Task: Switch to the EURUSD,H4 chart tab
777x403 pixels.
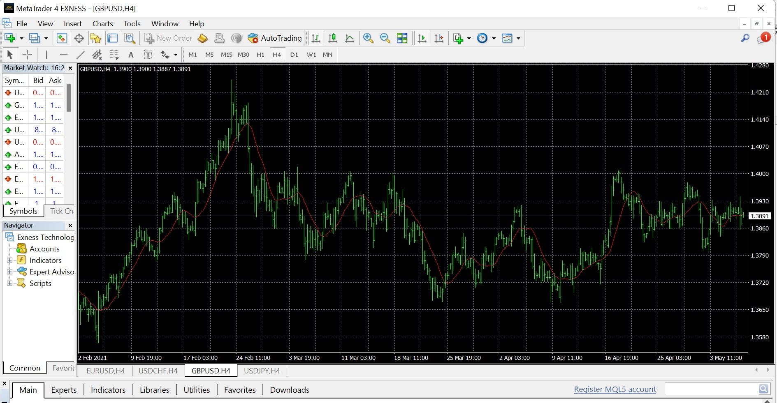Action: (105, 371)
